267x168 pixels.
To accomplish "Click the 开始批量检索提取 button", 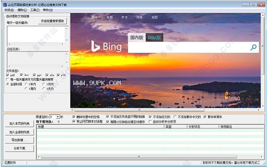I will pos(52,21).
